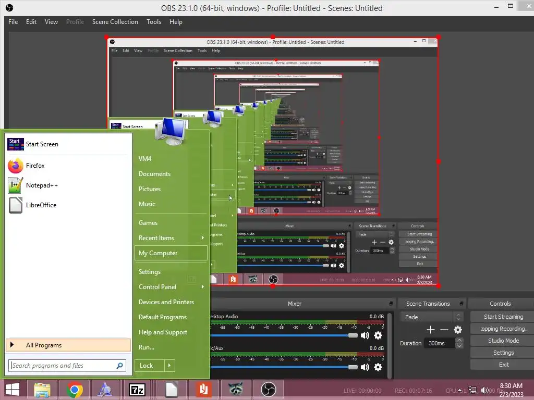
Task: Open Desktop Audio gear settings
Action: coord(378,335)
